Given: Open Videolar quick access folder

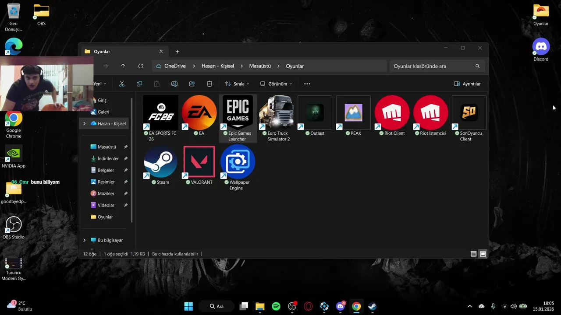Looking at the screenshot, I should point(106,205).
